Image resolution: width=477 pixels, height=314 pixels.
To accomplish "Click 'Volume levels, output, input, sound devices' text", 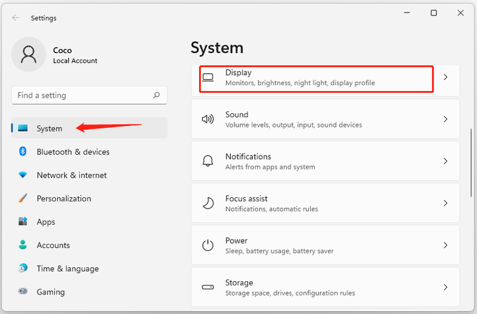I will pos(293,125).
